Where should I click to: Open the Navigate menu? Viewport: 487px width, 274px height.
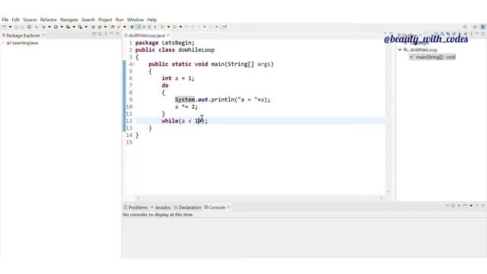point(69,20)
